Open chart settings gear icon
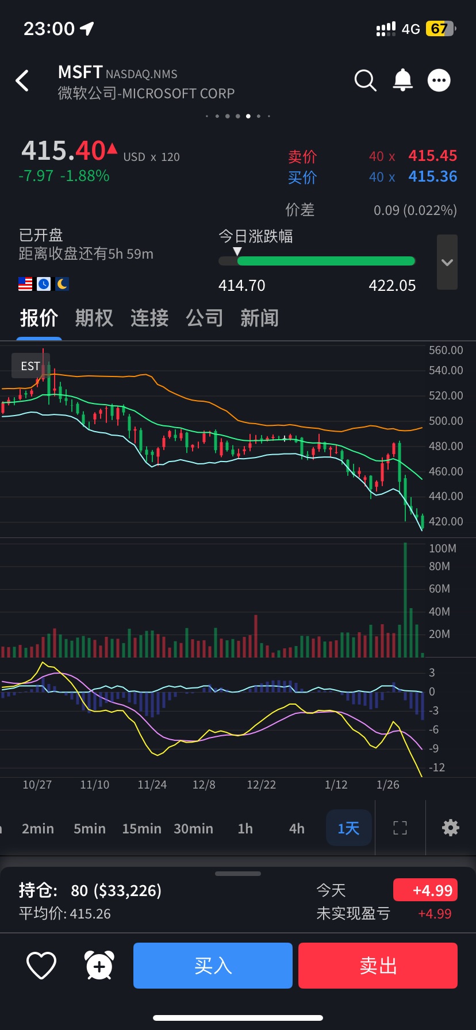The width and height of the screenshot is (476, 1030). click(x=450, y=828)
